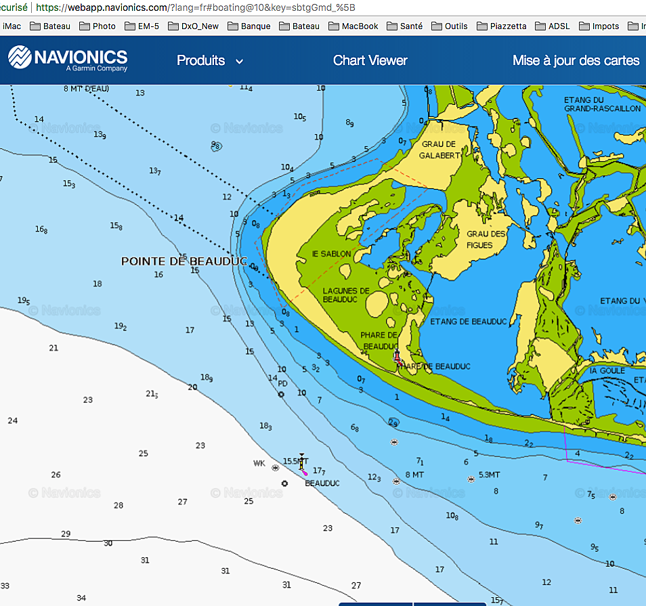The image size is (646, 606).
Task: Open the Piazzetta bookmark folder
Action: click(x=502, y=26)
